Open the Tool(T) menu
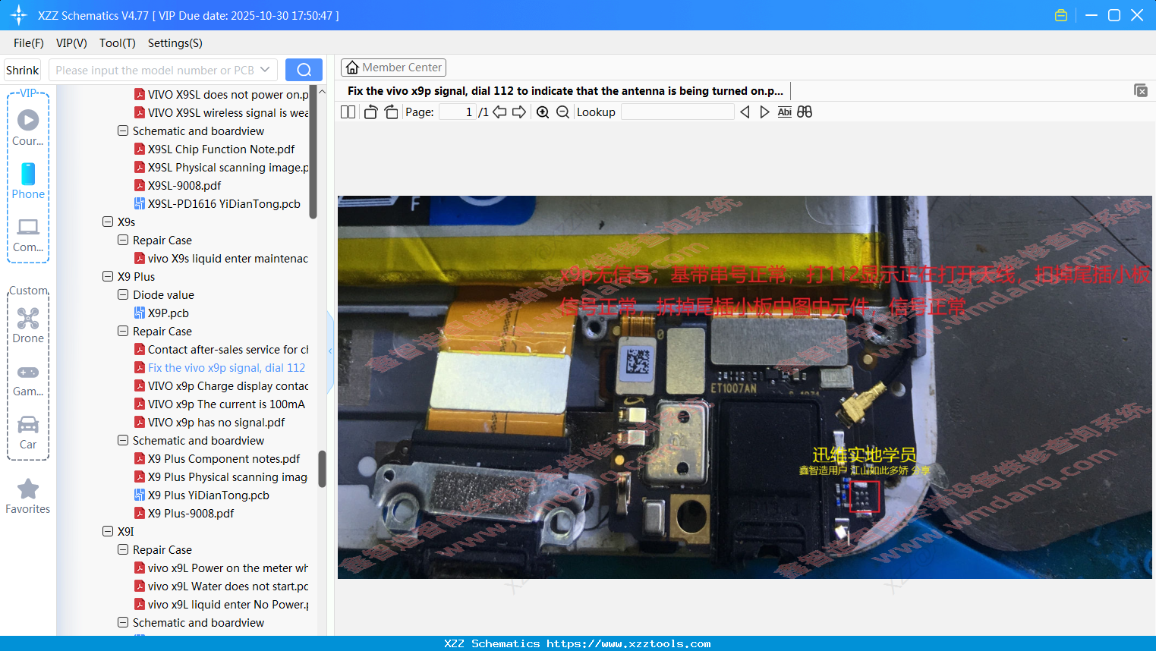The height and width of the screenshot is (651, 1156). [x=118, y=42]
